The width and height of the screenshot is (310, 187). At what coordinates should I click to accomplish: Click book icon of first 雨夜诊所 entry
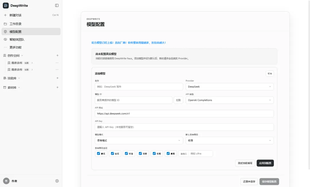(9, 63)
